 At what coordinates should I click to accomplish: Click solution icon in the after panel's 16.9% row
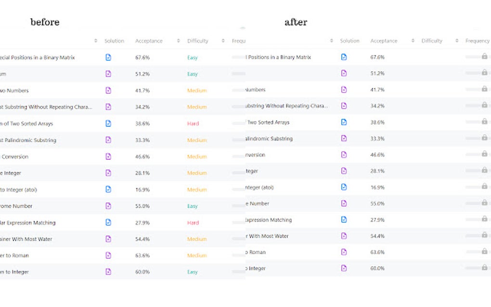click(344, 187)
